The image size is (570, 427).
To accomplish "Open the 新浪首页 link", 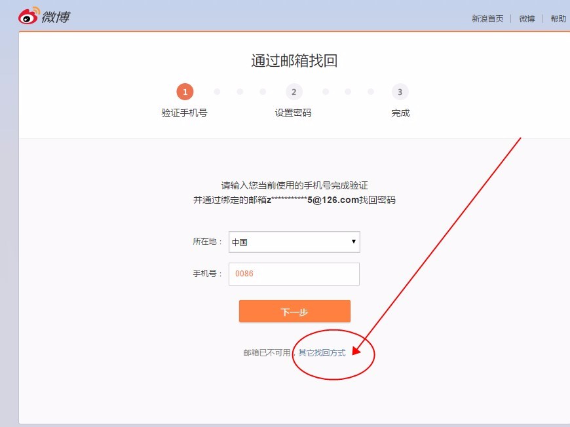I will [487, 18].
